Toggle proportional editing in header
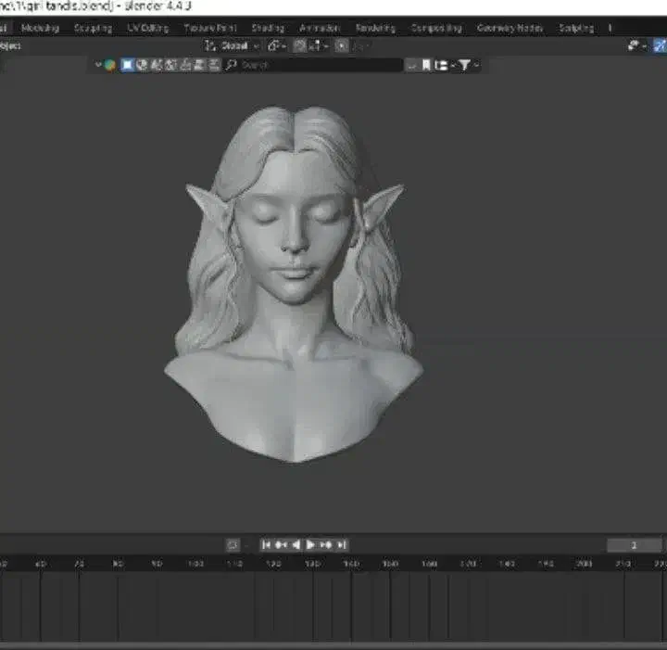Screen dimensions: 667x650 (x=340, y=45)
